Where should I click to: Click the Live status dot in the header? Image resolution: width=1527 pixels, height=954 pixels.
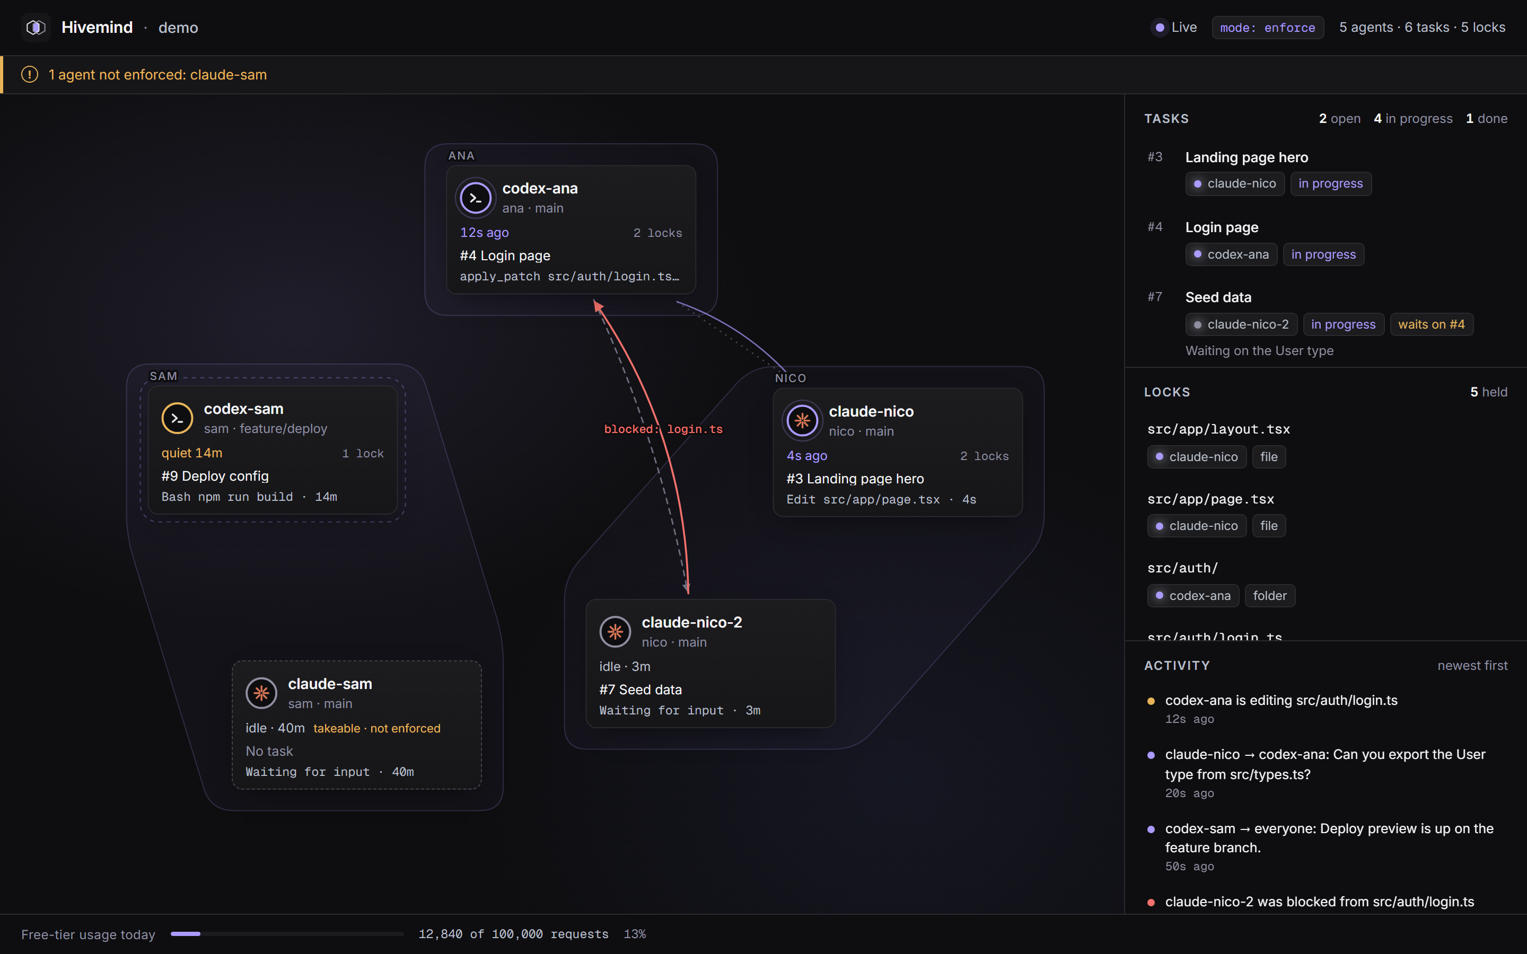[1160, 28]
